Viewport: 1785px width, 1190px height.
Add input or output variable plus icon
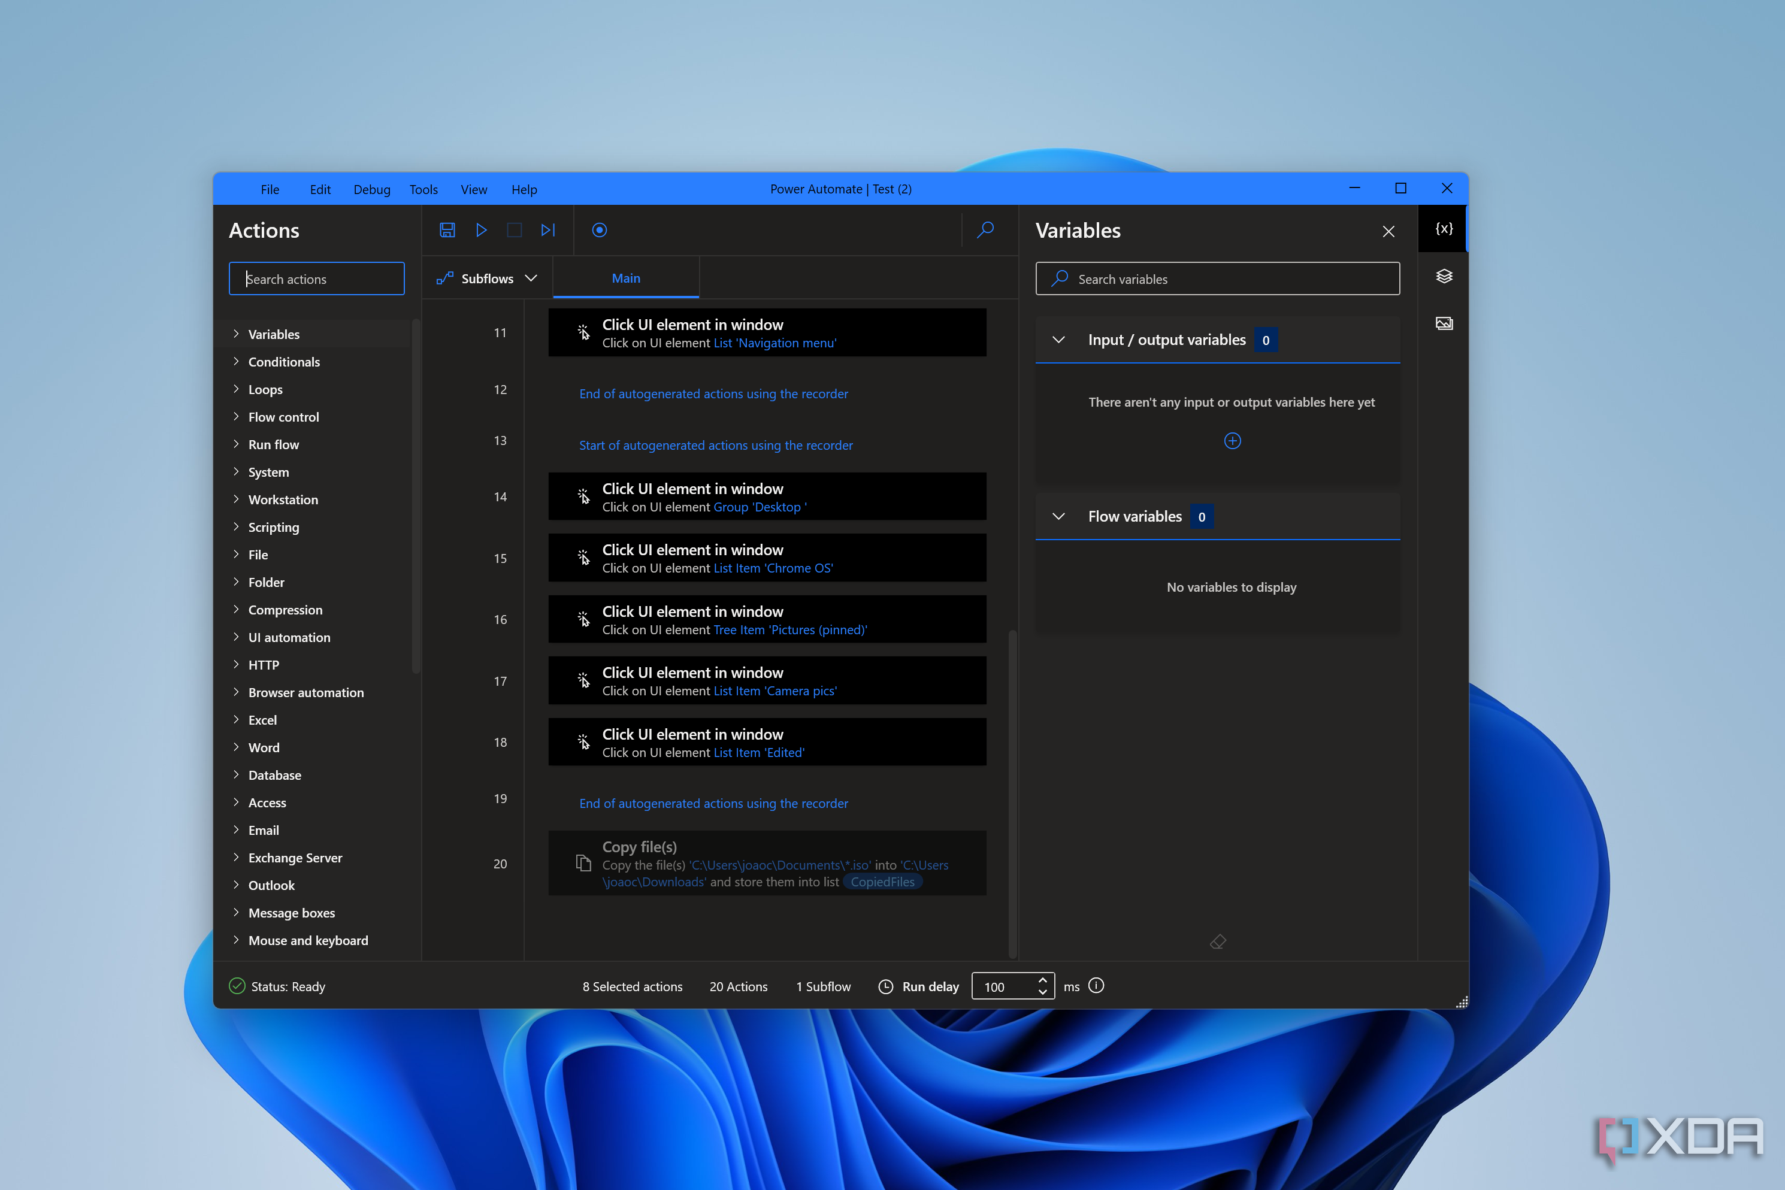(1233, 441)
